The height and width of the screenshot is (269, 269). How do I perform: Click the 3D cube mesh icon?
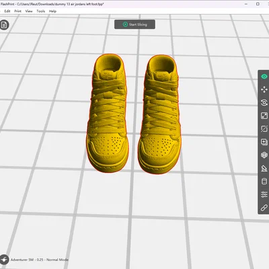(x=264, y=155)
